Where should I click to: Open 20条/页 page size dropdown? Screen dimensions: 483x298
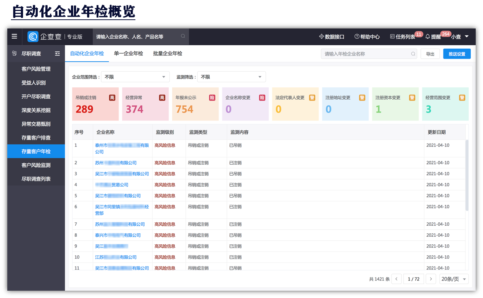coord(454,279)
